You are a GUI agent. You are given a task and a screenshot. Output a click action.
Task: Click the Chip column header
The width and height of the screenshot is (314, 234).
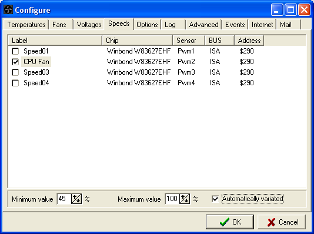[138, 41]
